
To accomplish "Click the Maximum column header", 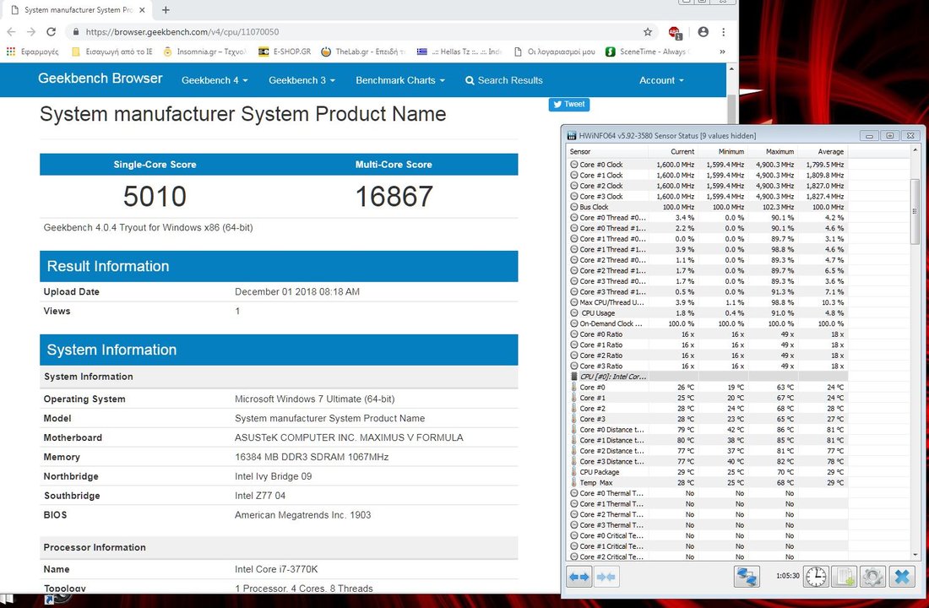I will point(772,152).
